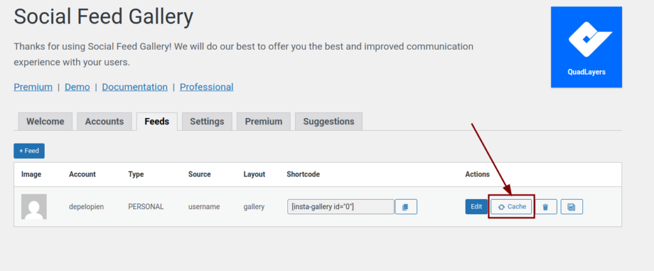The width and height of the screenshot is (654, 271).
Task: Click the depelopien account name
Action: 86,207
